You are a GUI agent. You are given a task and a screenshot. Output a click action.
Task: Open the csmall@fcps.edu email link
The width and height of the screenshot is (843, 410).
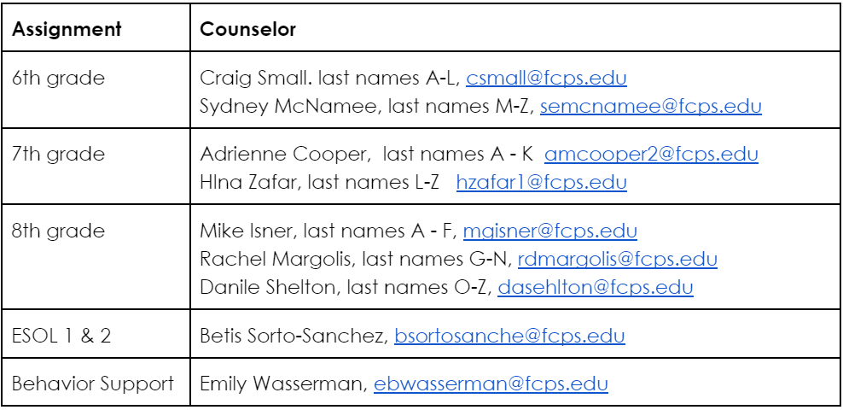coord(546,79)
